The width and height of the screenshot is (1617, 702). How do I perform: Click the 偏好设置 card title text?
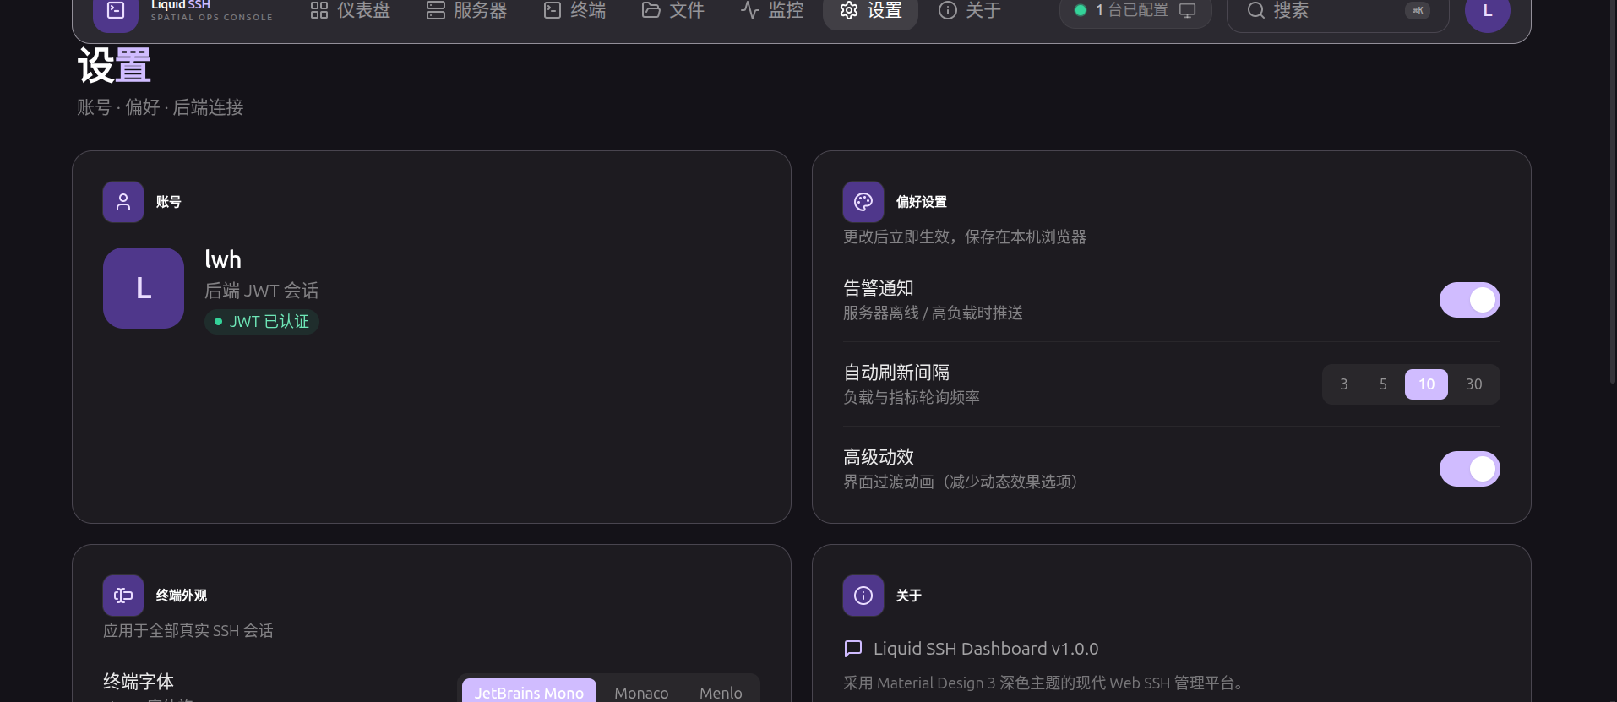[x=922, y=202]
